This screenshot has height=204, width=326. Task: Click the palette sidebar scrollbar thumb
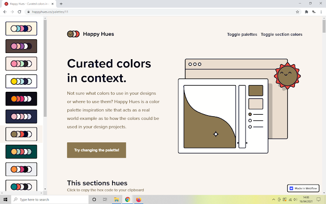[45, 68]
